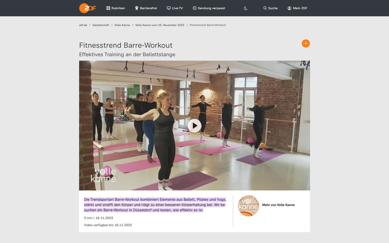Open Mehr von Volle Kanne
Image resolution: width=389 pixels, height=243 pixels.
click(278, 205)
